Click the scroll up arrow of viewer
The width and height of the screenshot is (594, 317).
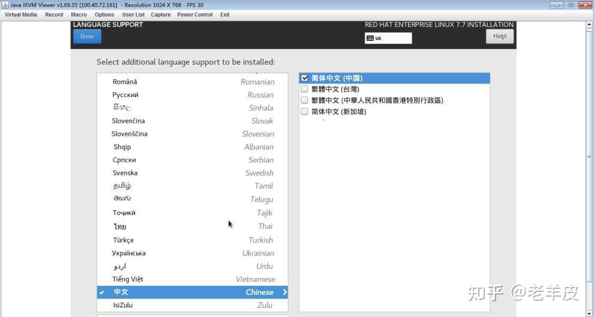(589, 25)
